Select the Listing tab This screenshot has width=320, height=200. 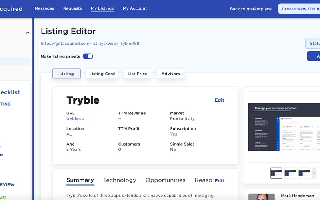pos(66,74)
